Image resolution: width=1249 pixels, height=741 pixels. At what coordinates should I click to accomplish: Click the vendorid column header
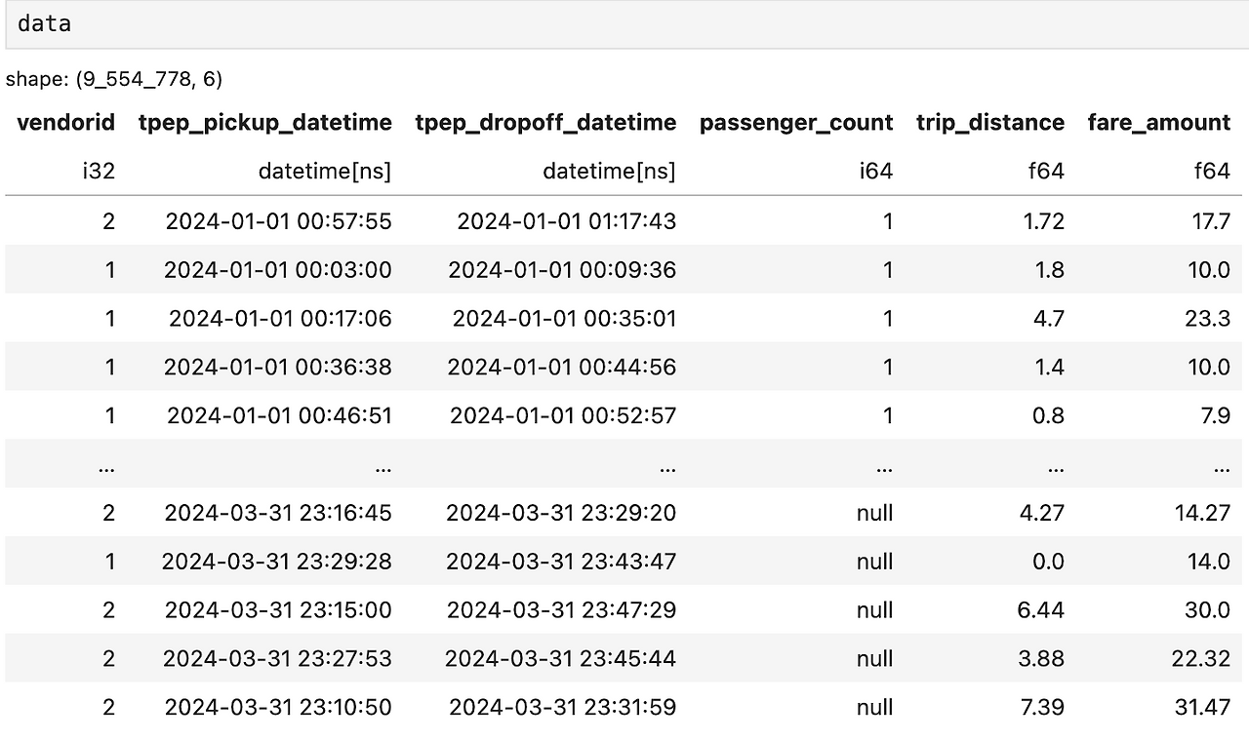tap(66, 123)
